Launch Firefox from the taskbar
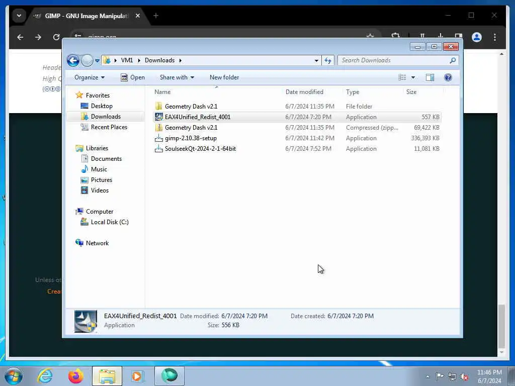515x386 pixels. (75, 376)
